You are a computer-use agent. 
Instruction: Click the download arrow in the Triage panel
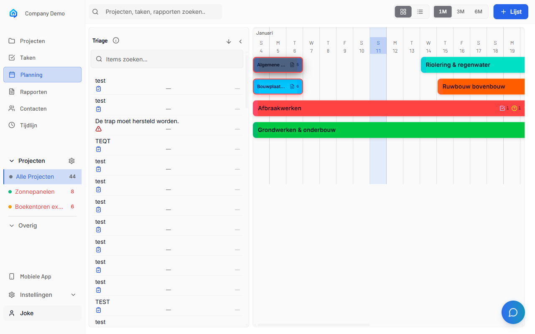coord(229,41)
